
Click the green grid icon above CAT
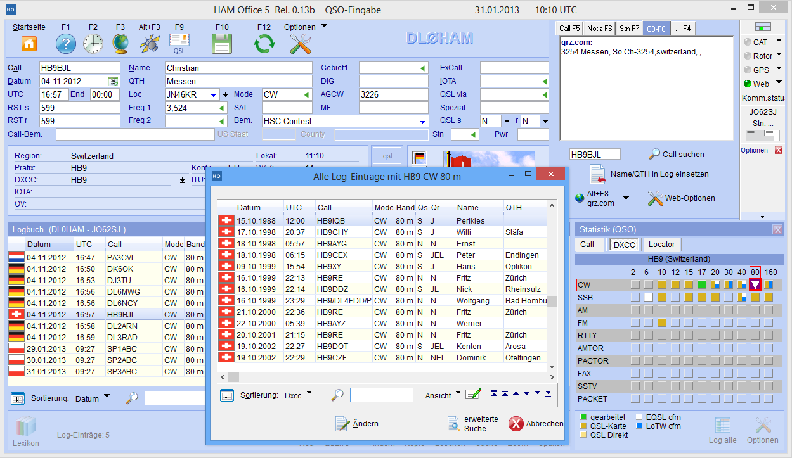[x=762, y=27]
